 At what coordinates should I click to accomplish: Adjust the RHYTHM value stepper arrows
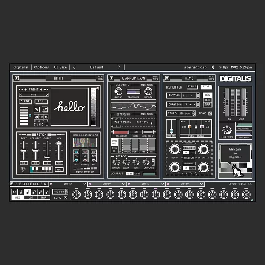(x=198, y=95)
